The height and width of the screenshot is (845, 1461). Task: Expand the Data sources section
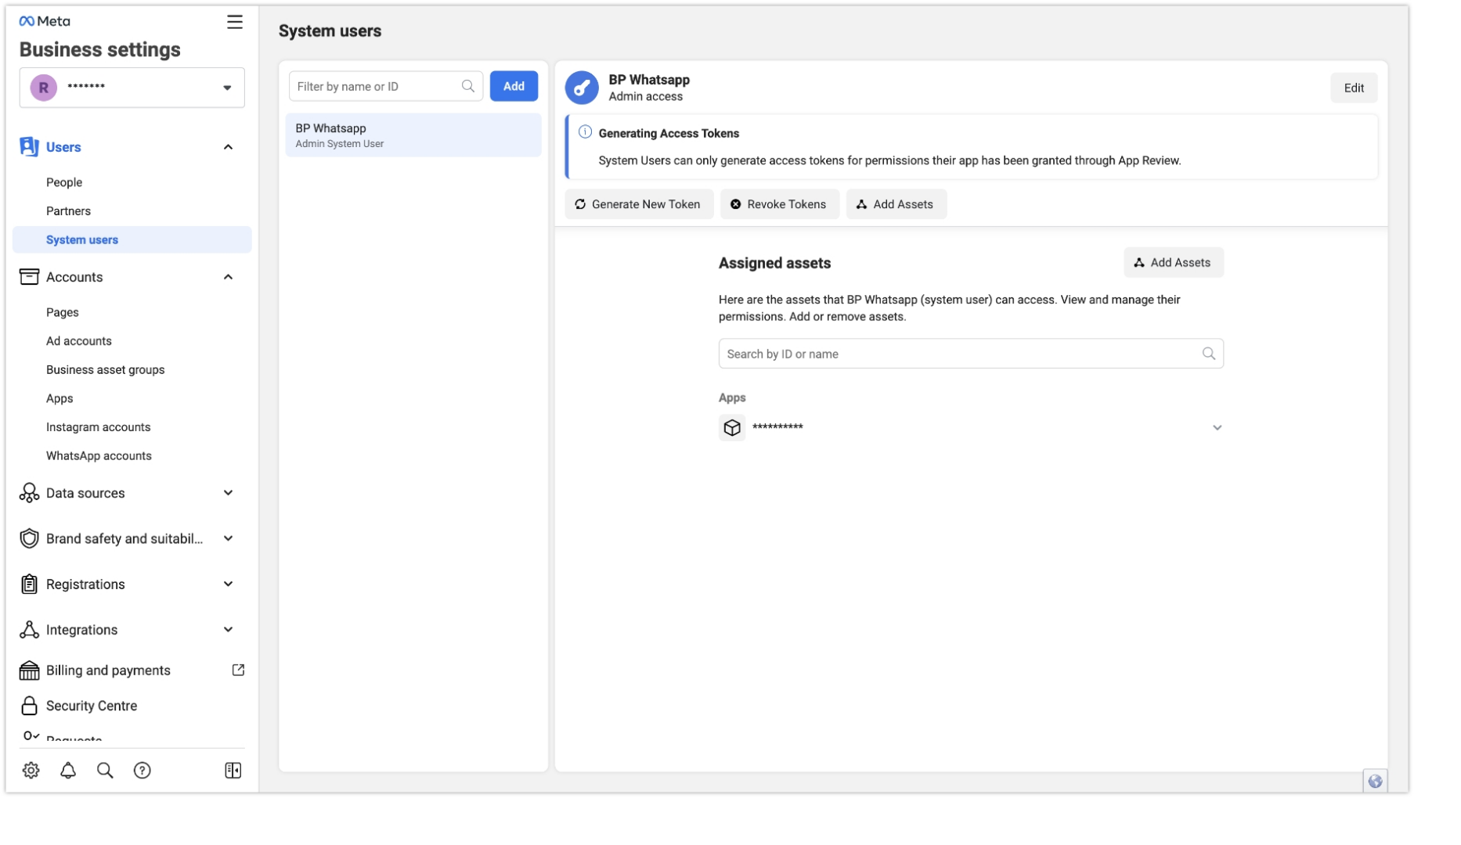[x=228, y=493]
